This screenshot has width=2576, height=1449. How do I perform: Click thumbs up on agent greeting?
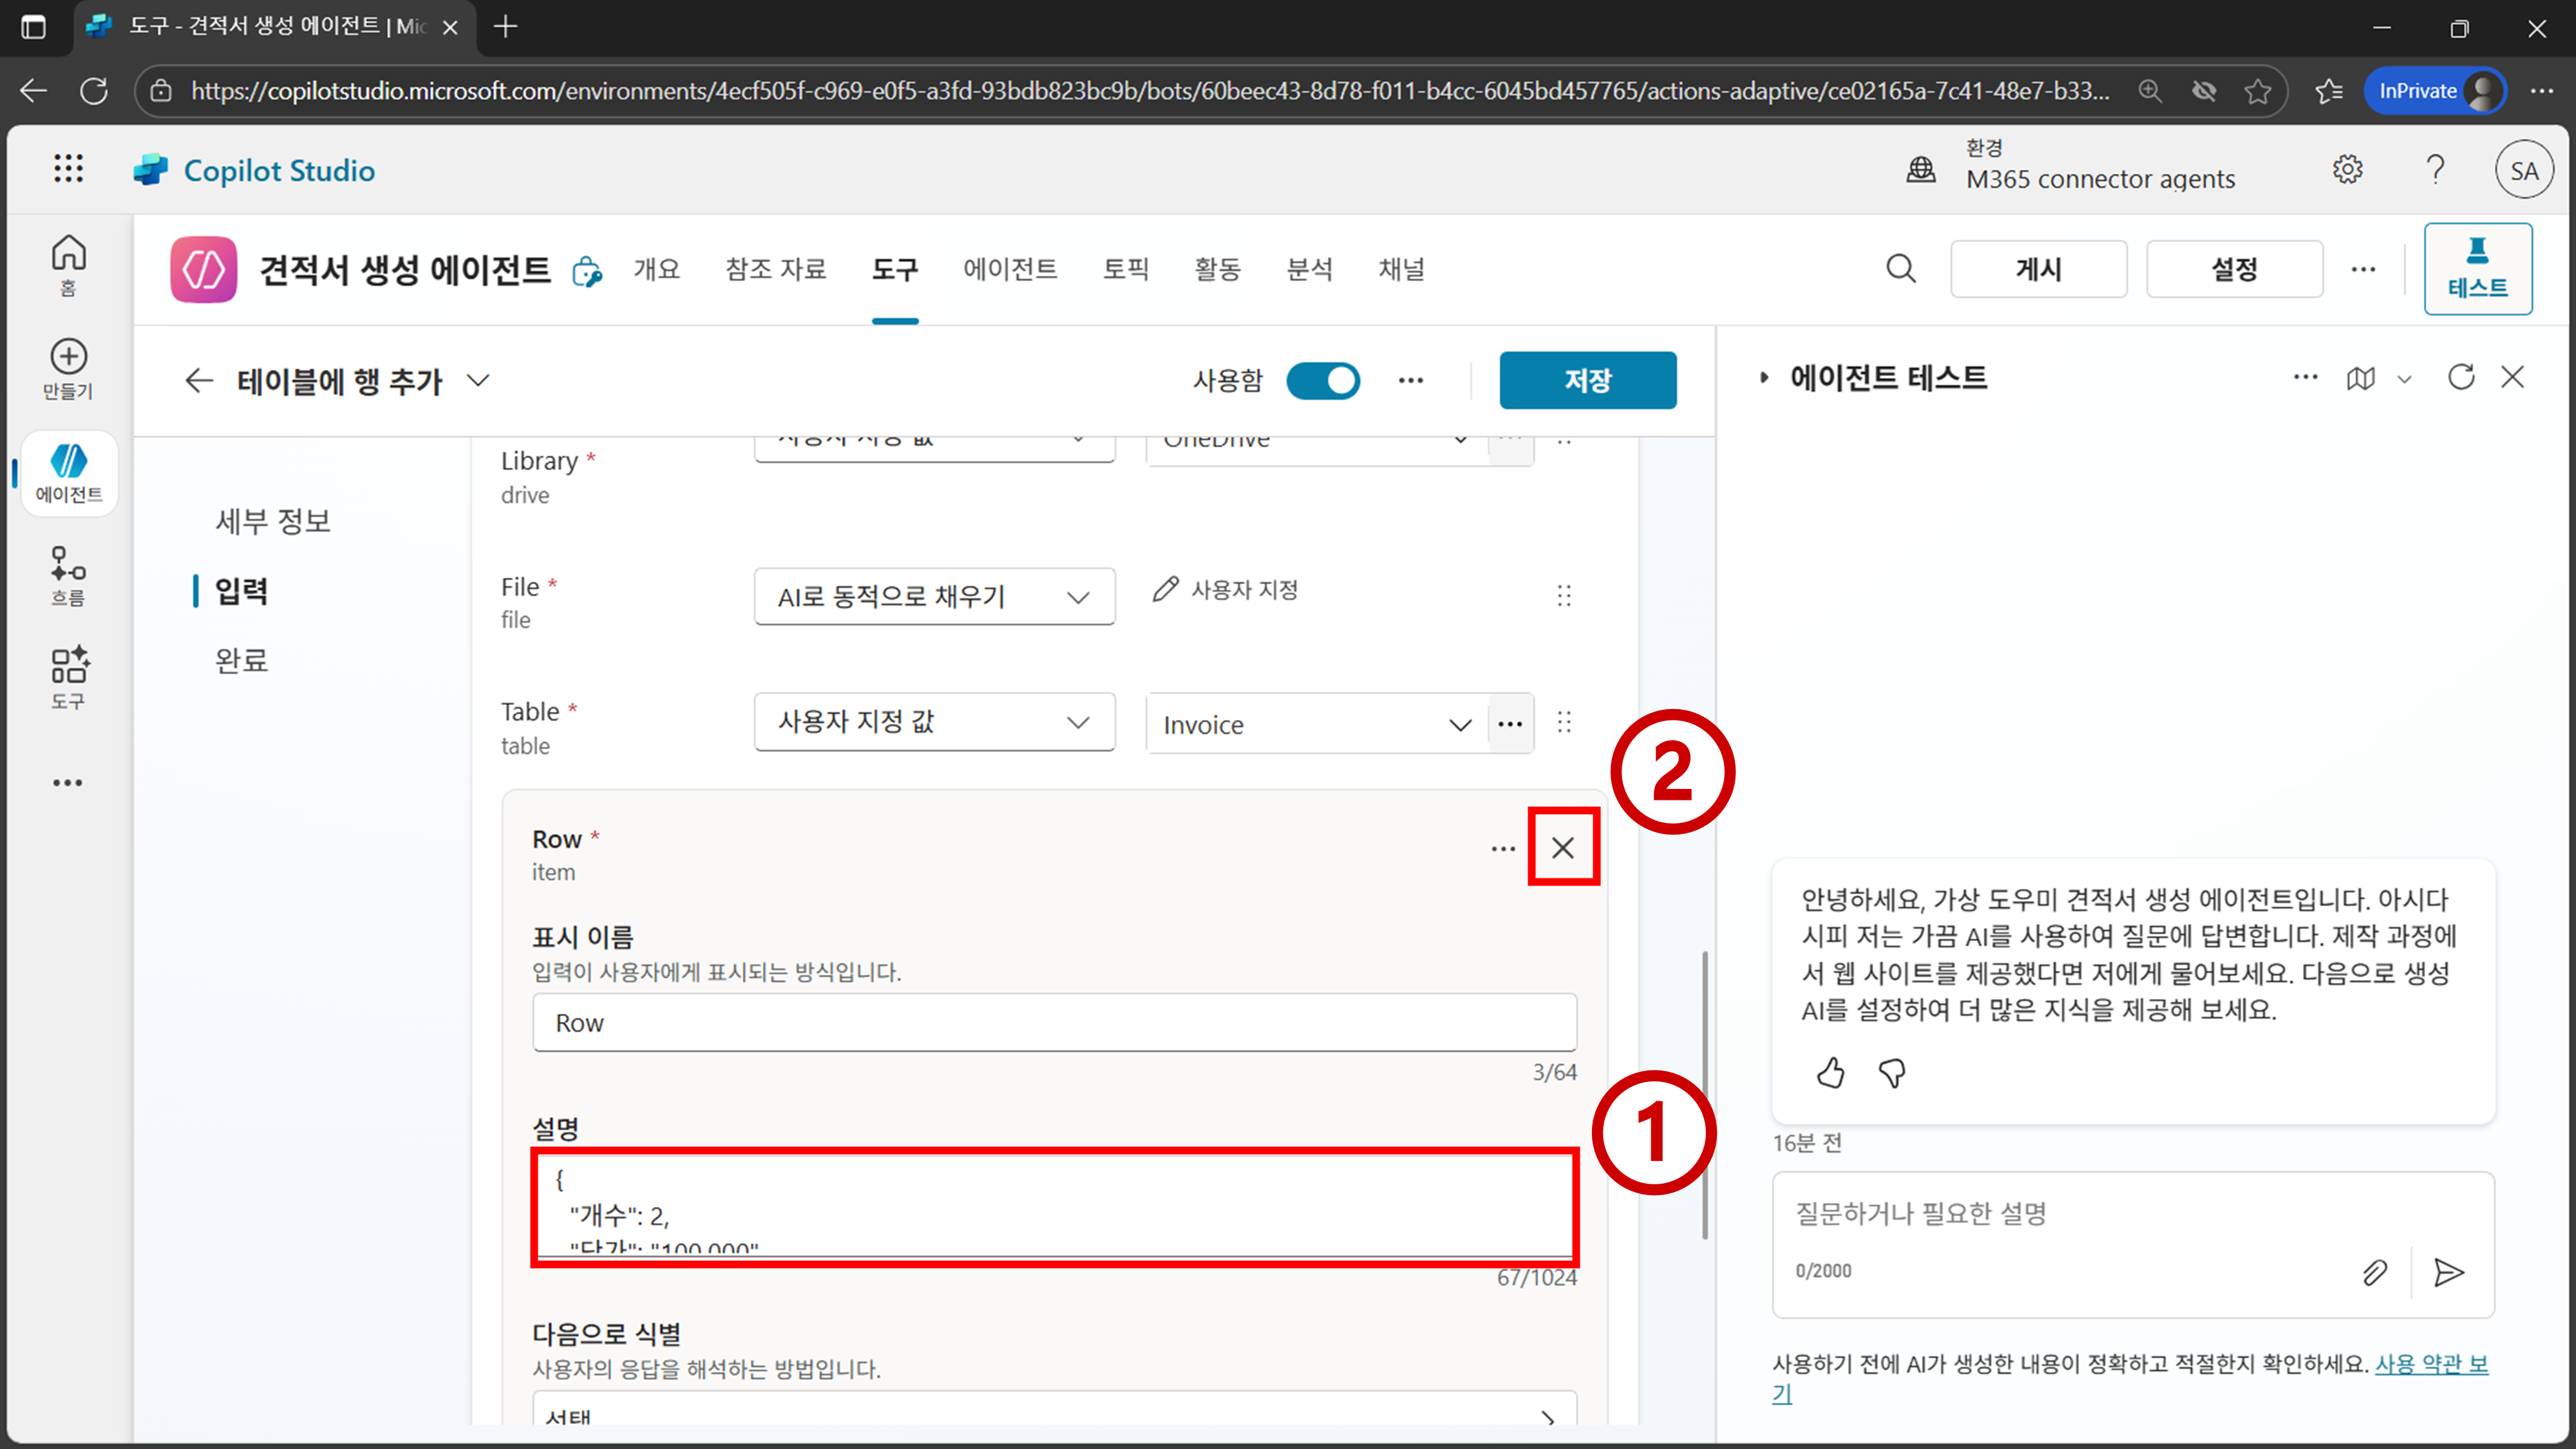coord(1830,1073)
